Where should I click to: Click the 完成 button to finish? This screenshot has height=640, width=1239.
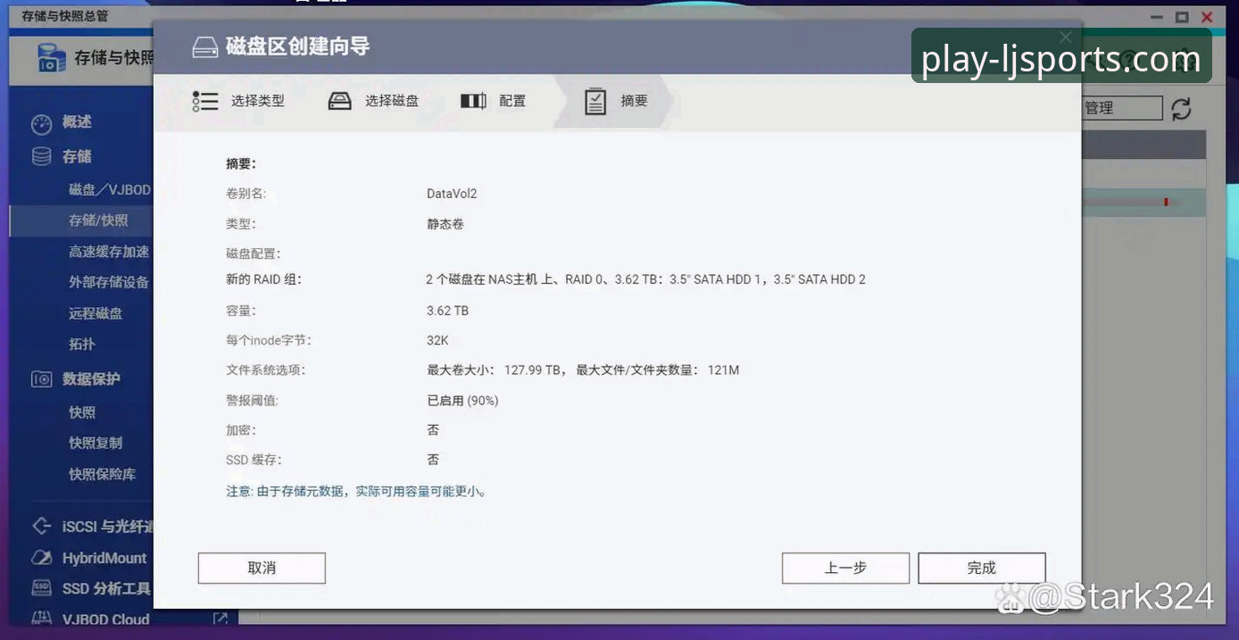click(x=981, y=568)
